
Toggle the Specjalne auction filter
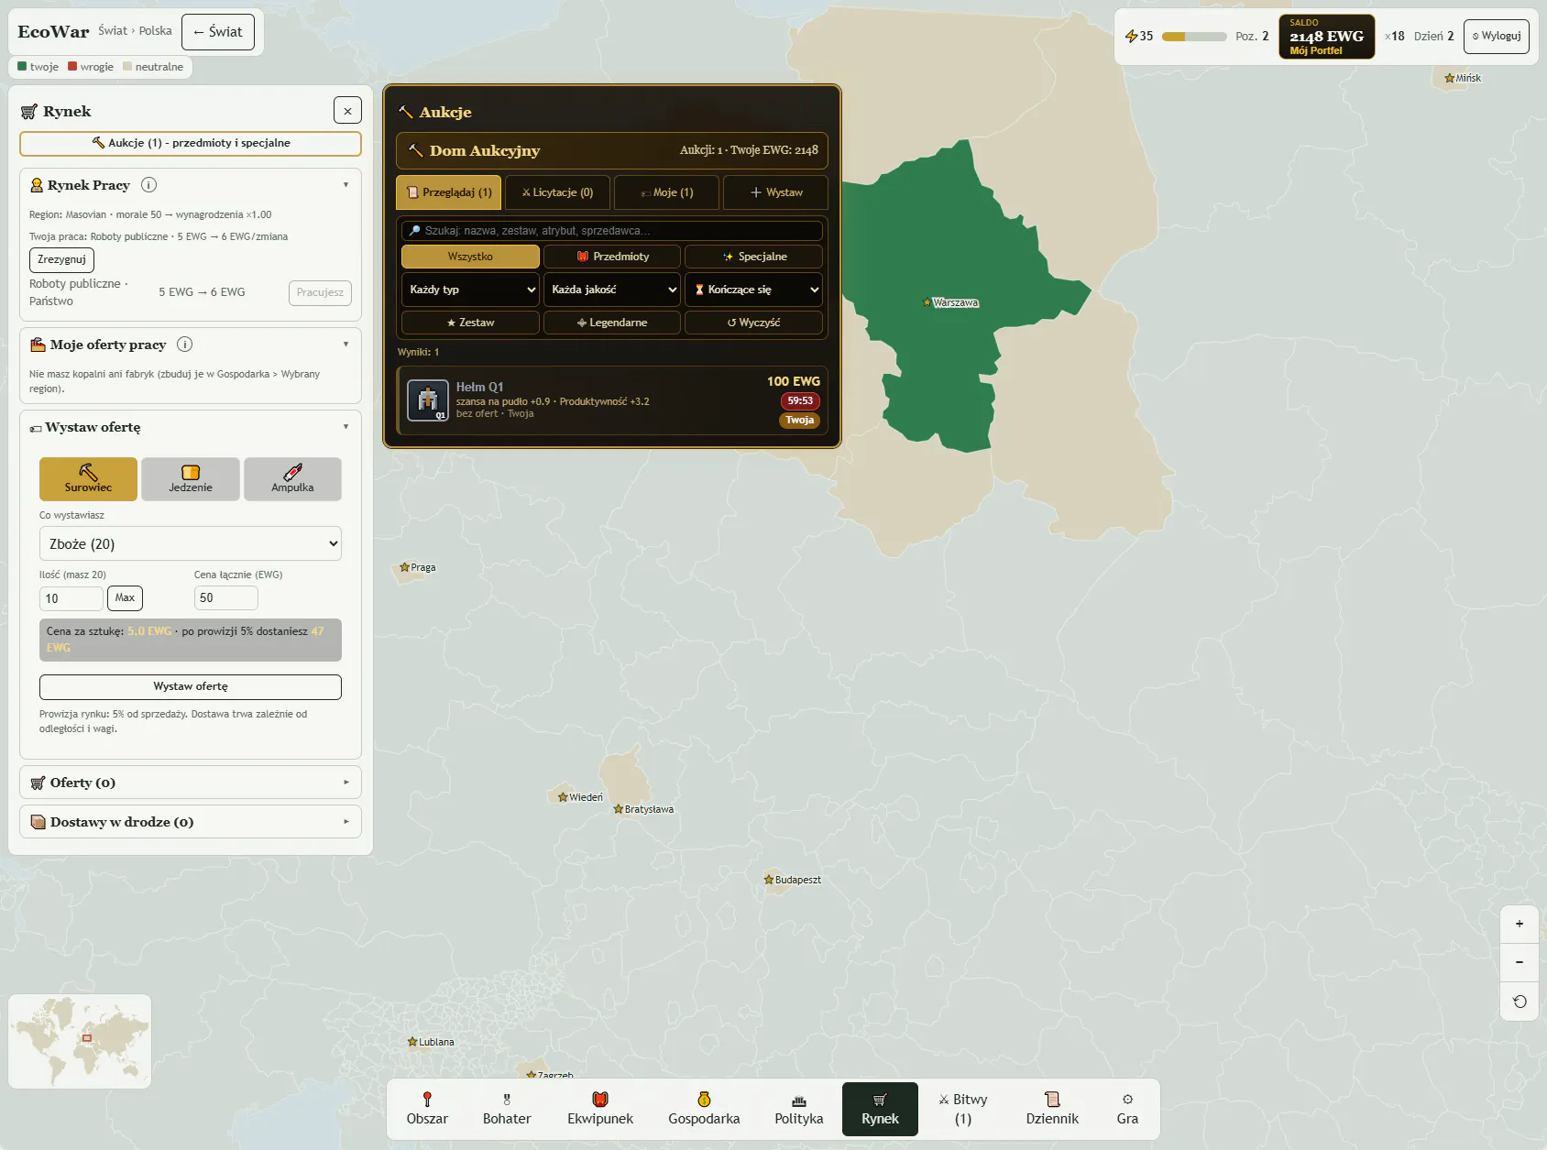tap(753, 257)
